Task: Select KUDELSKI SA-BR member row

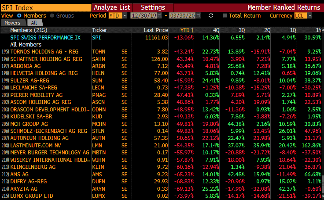Action: click(x=161, y=117)
